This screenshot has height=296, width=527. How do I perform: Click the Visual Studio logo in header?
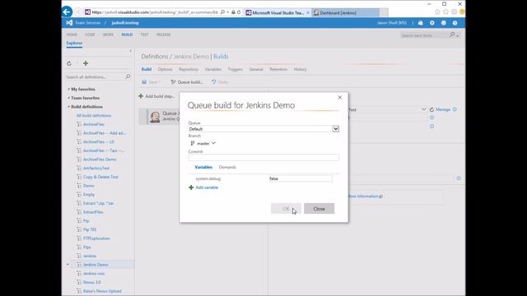tap(69, 23)
